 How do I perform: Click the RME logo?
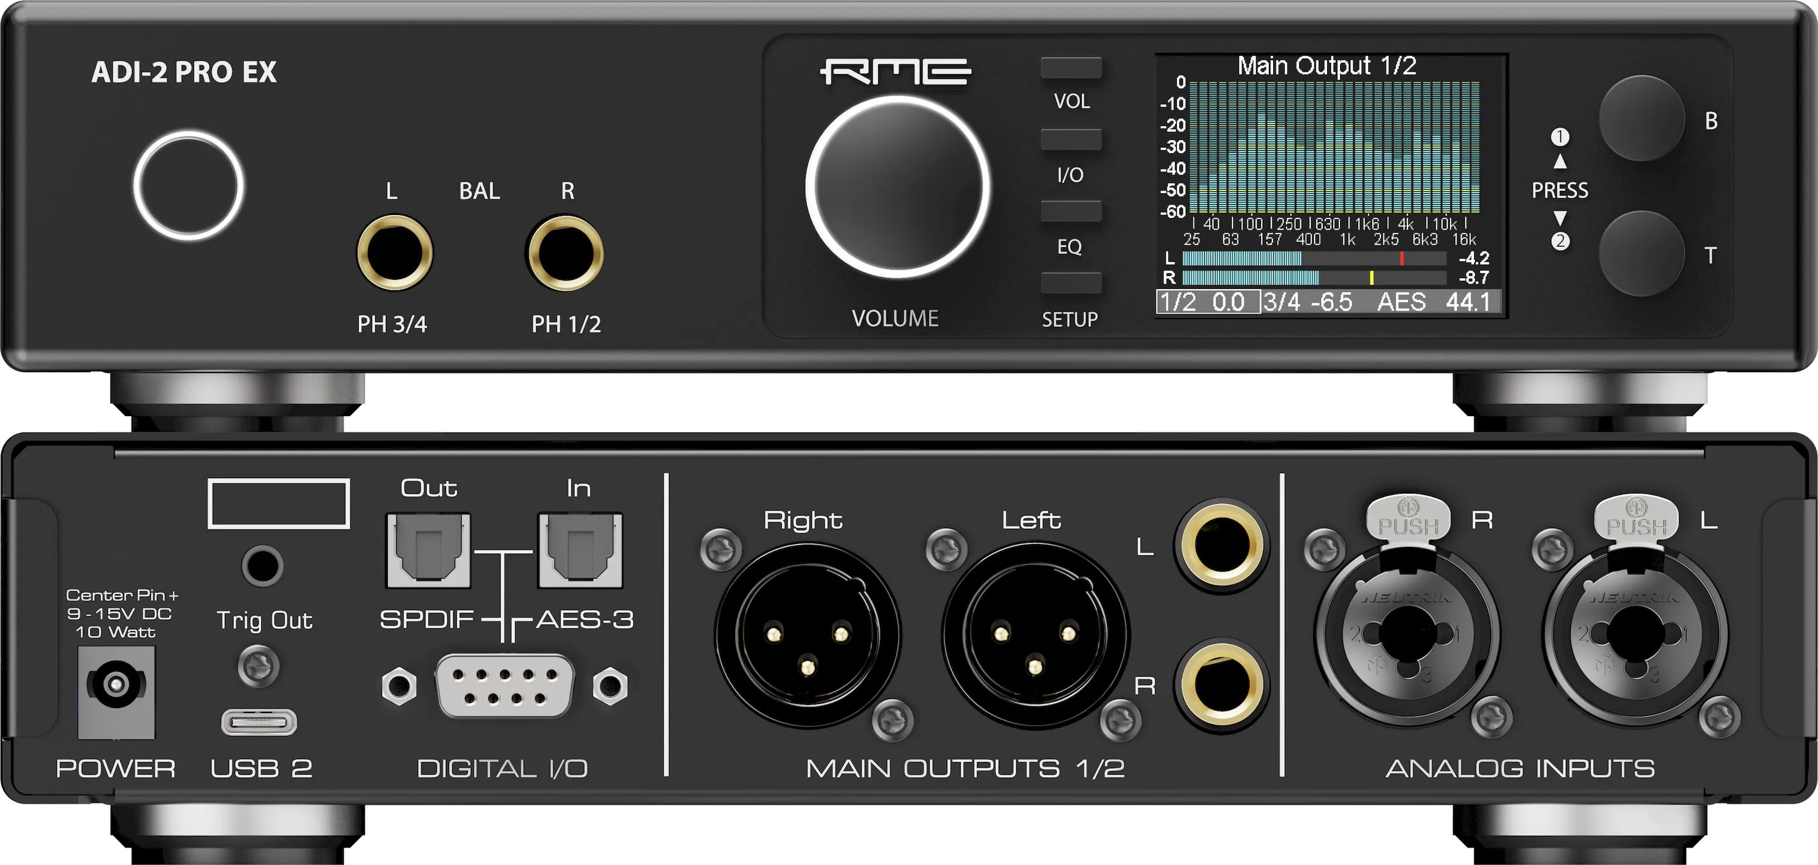click(x=896, y=71)
